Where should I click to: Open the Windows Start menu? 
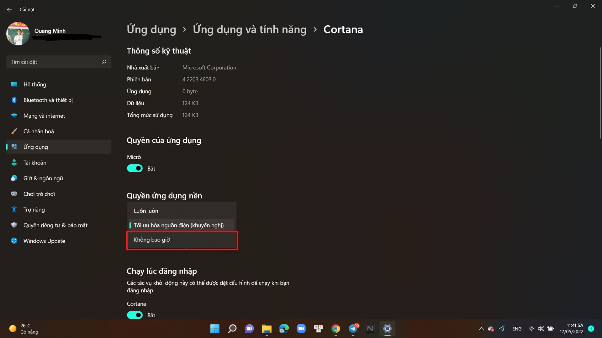(x=215, y=329)
